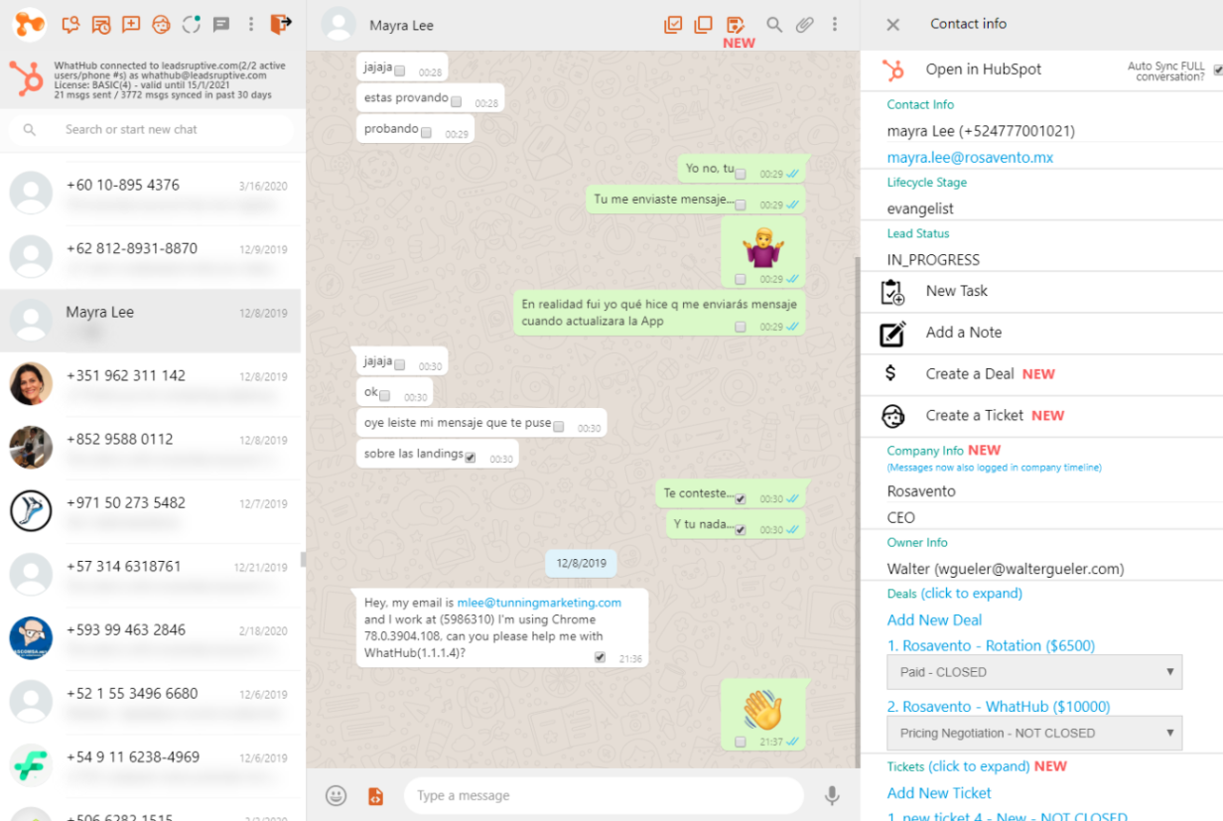The width and height of the screenshot is (1223, 821).
Task: Tick checkbox on 'estas provando' message
Action: (x=457, y=101)
